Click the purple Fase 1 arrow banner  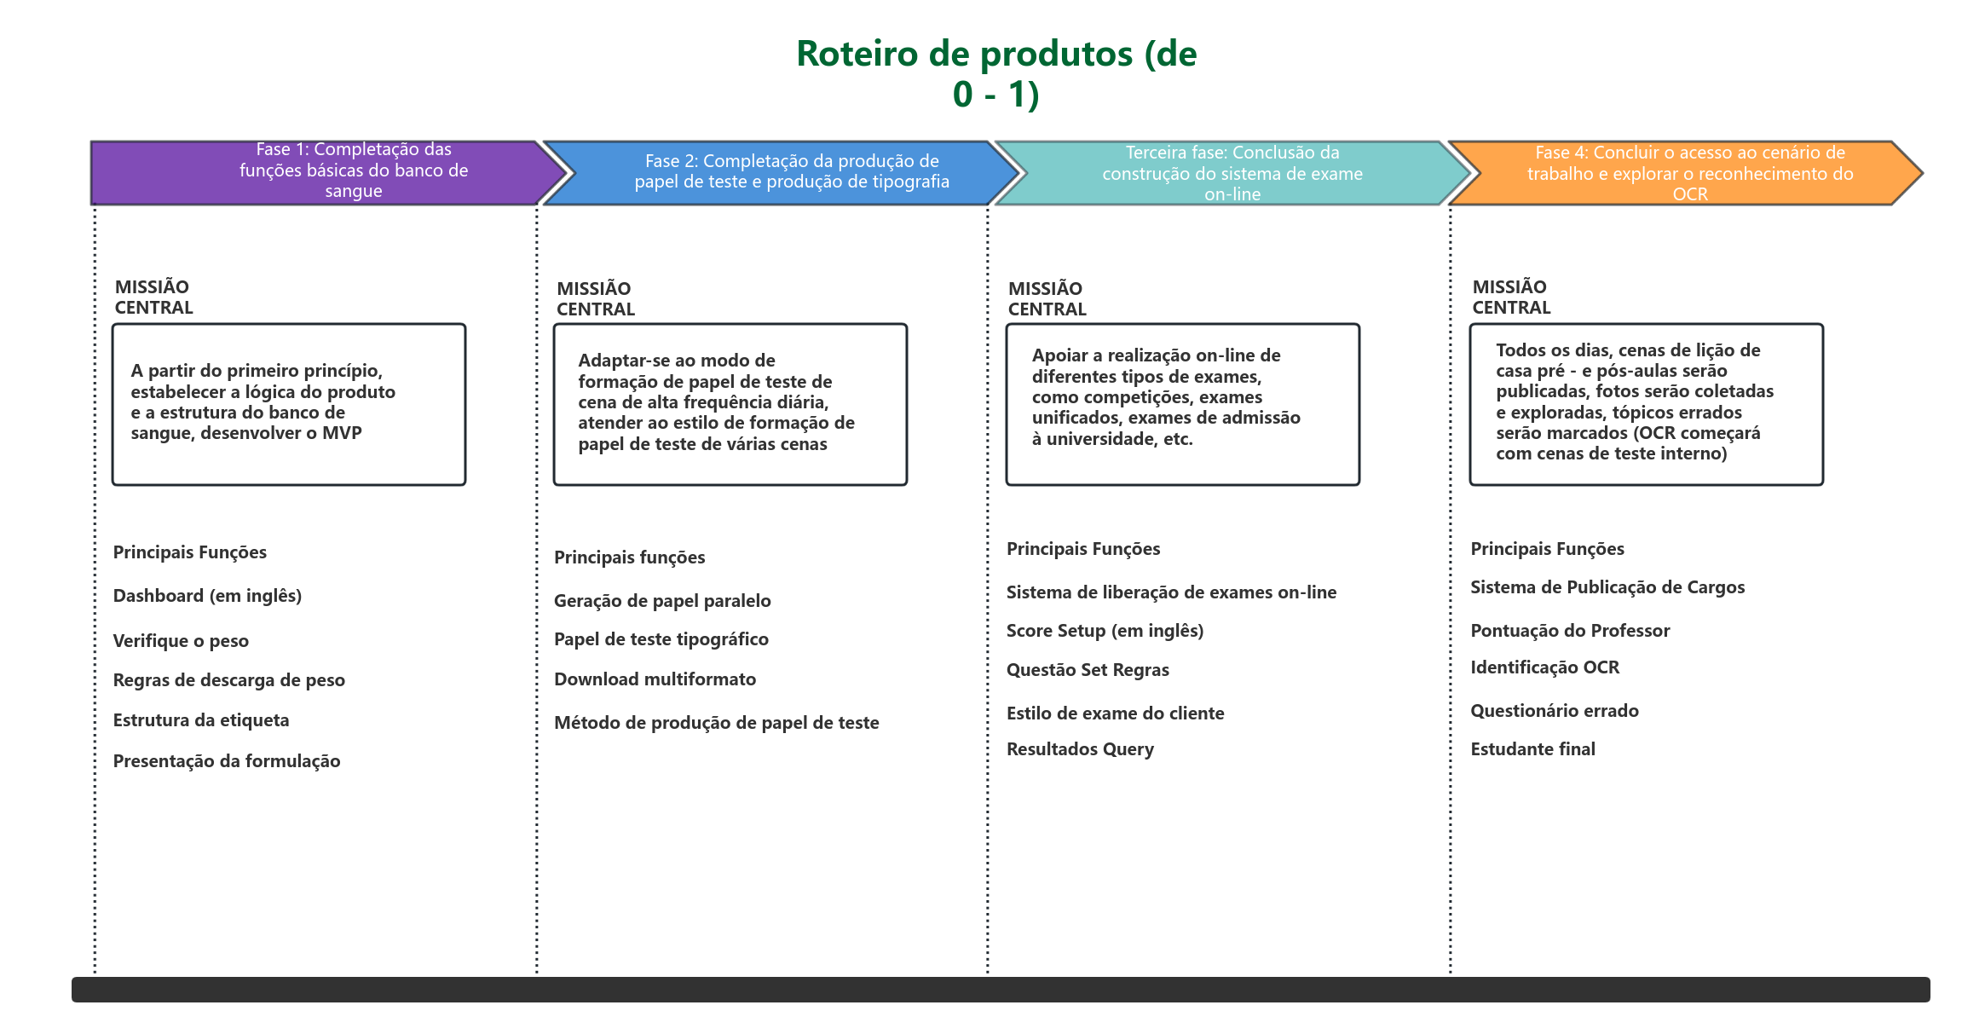328,173
